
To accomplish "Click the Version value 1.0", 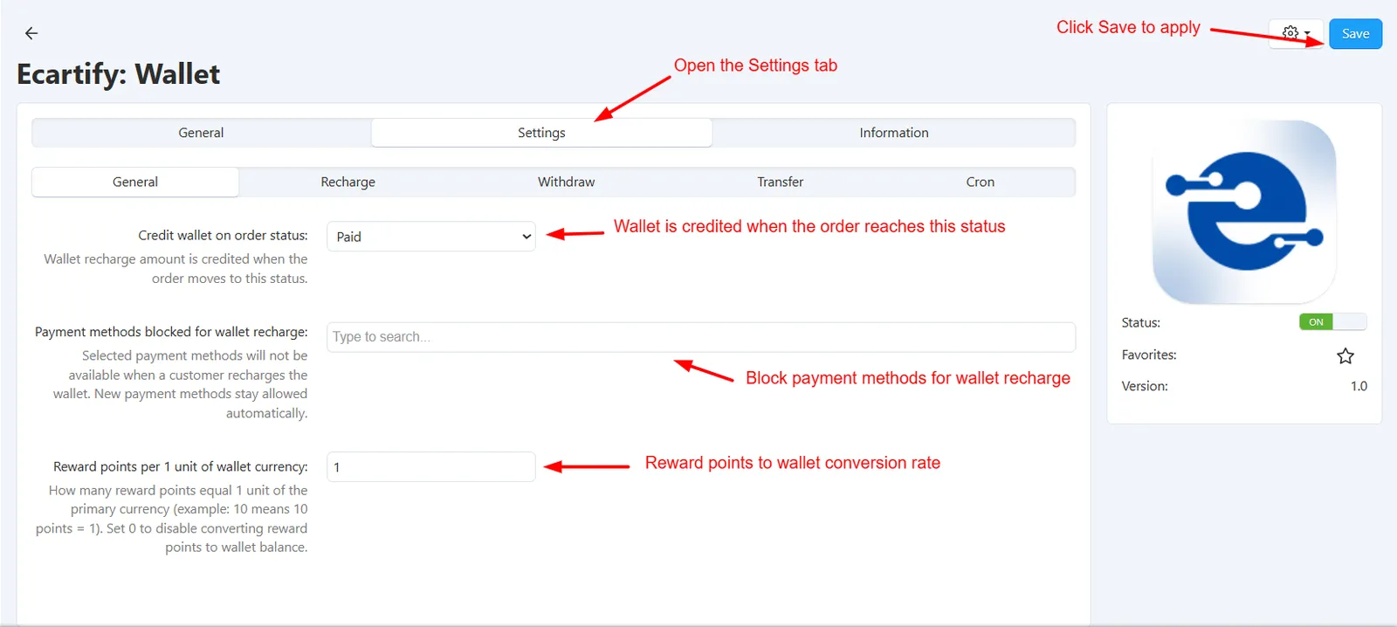I will pos(1359,386).
